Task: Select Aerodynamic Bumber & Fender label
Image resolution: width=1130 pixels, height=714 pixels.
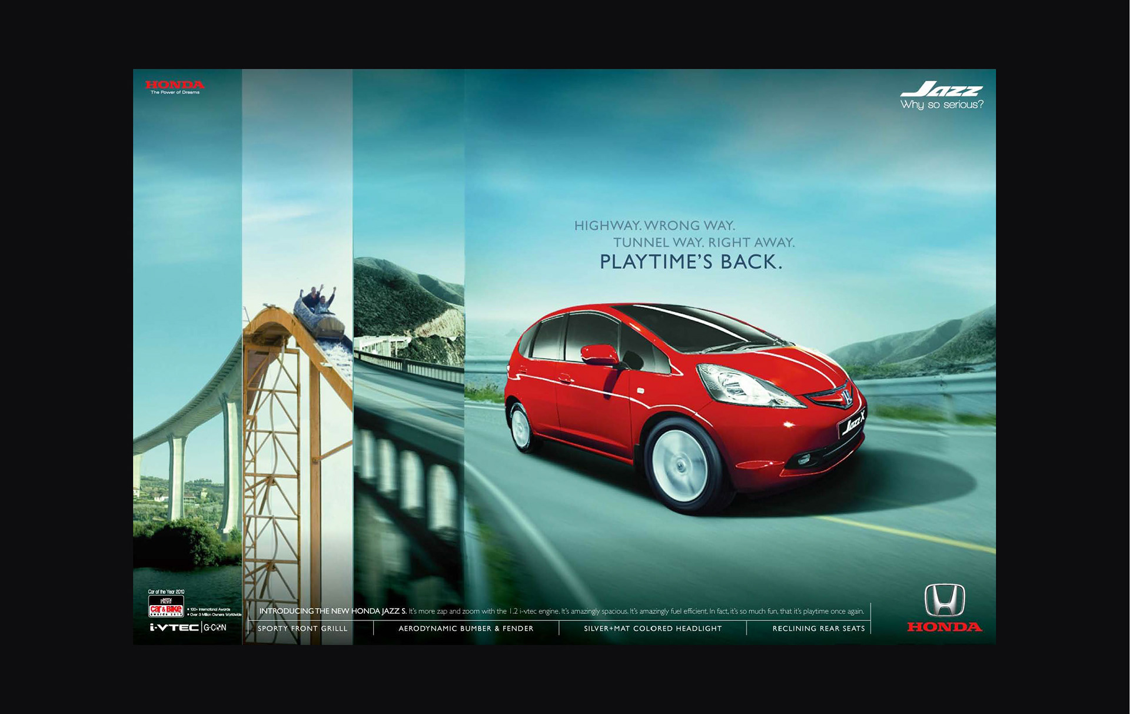Action: pos(466,629)
